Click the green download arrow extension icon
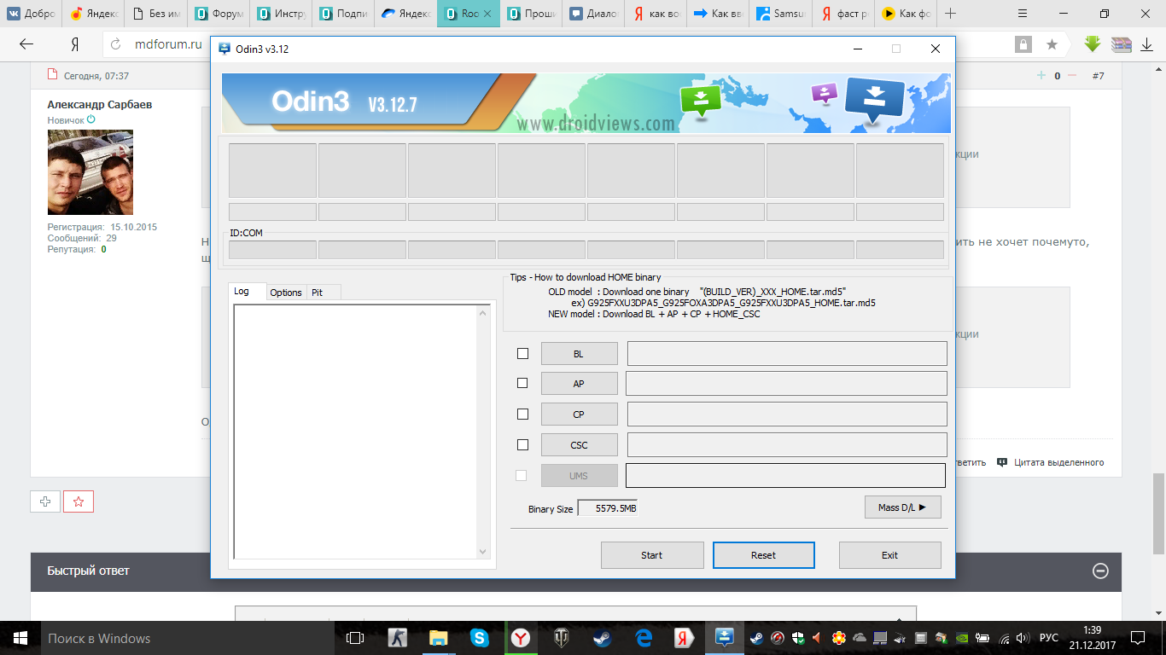1166x655 pixels. point(1092,44)
